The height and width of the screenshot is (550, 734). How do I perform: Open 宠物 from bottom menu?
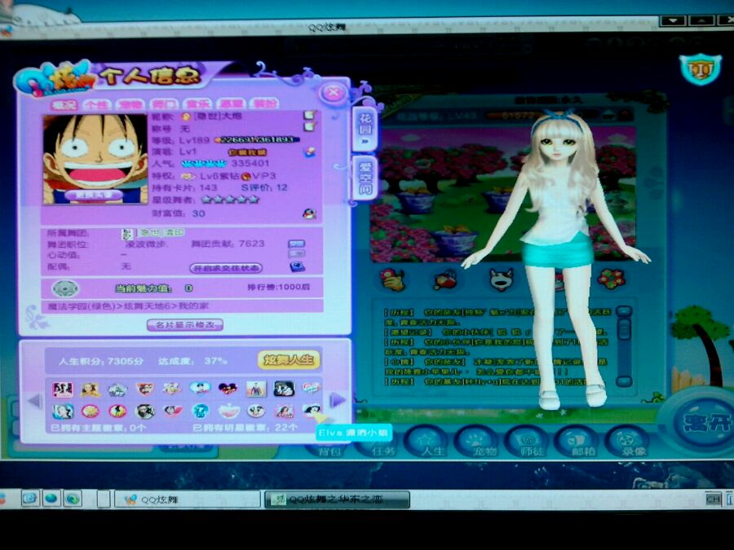478,443
